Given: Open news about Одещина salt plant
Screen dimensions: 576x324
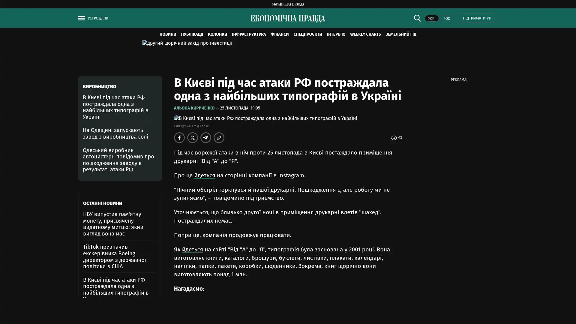Looking at the screenshot, I should tap(115, 133).
